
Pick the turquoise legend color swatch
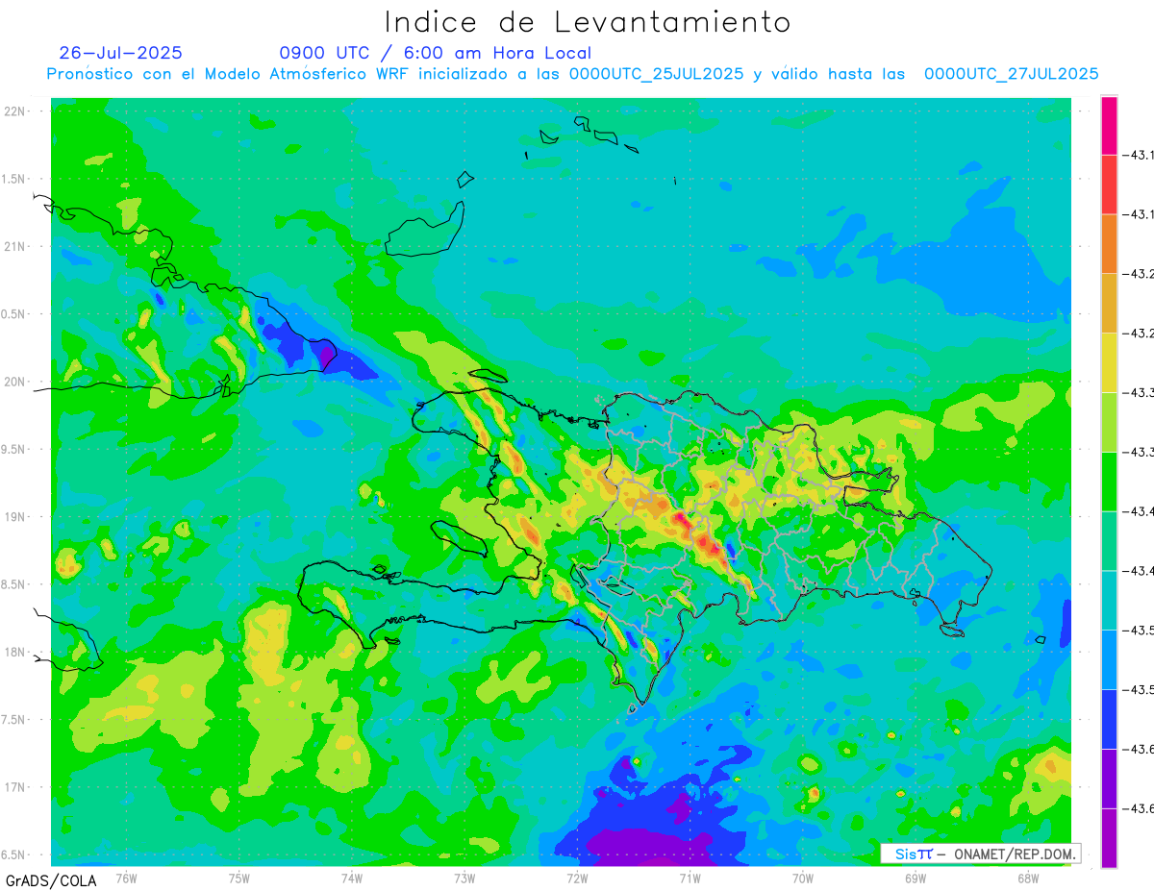point(1109,600)
